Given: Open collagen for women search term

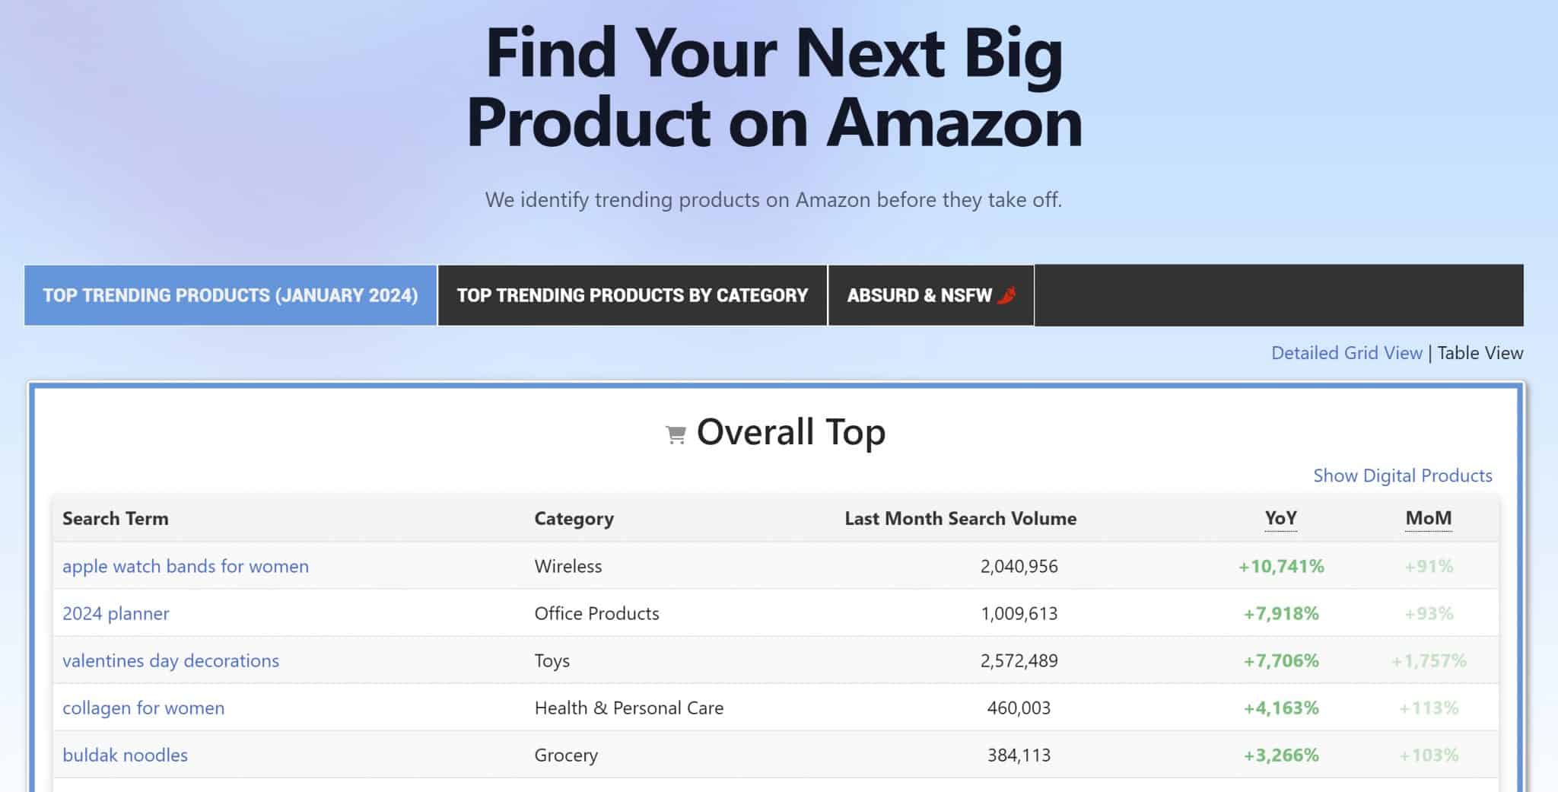Looking at the screenshot, I should click(143, 708).
